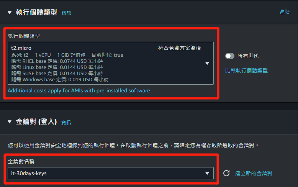Collapse the 執行個體類型 section triangle
This screenshot has width=298, height=187.
click(x=10, y=13)
